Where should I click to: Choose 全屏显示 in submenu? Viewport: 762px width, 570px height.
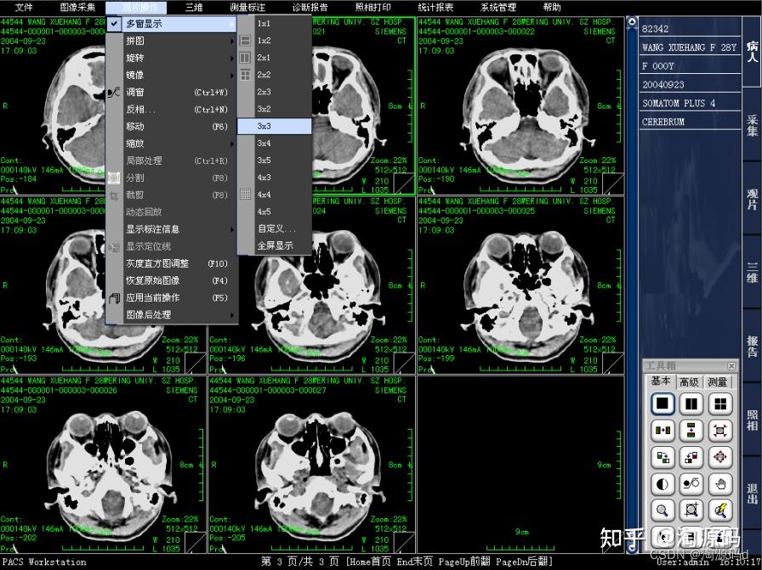click(275, 245)
